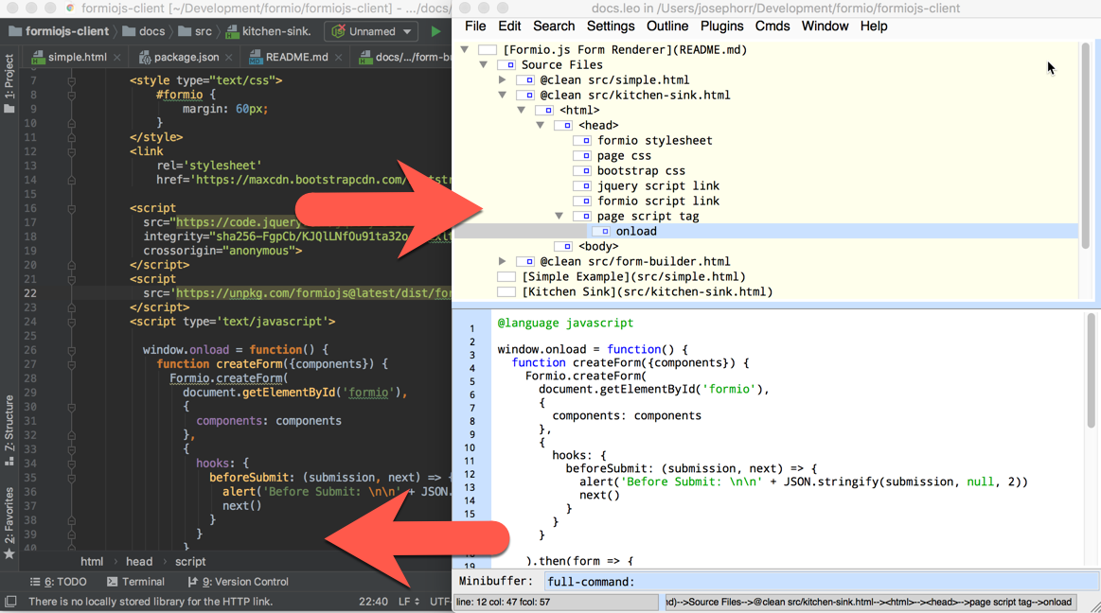Collapse the 'Source Files' outline node

click(x=484, y=65)
